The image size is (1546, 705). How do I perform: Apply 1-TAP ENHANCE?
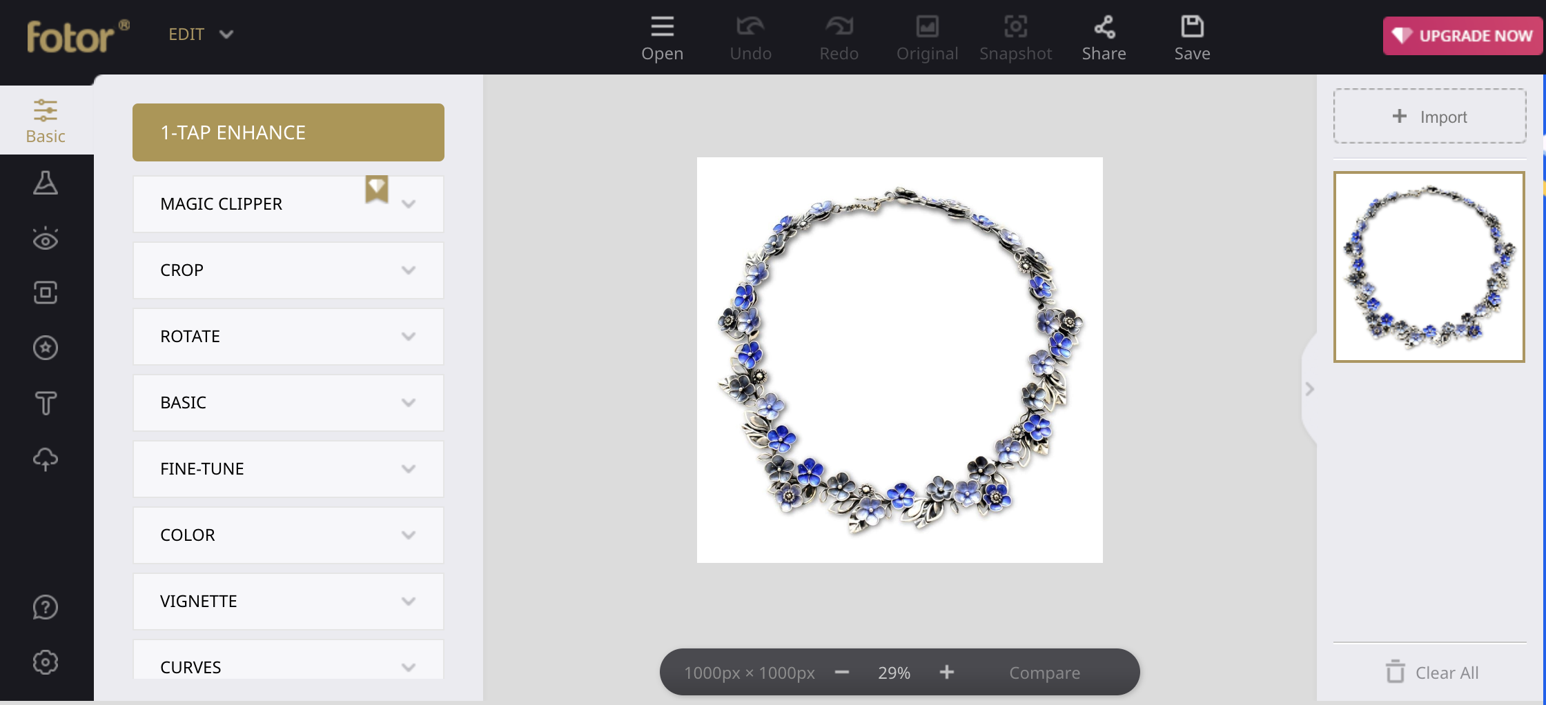click(x=288, y=132)
